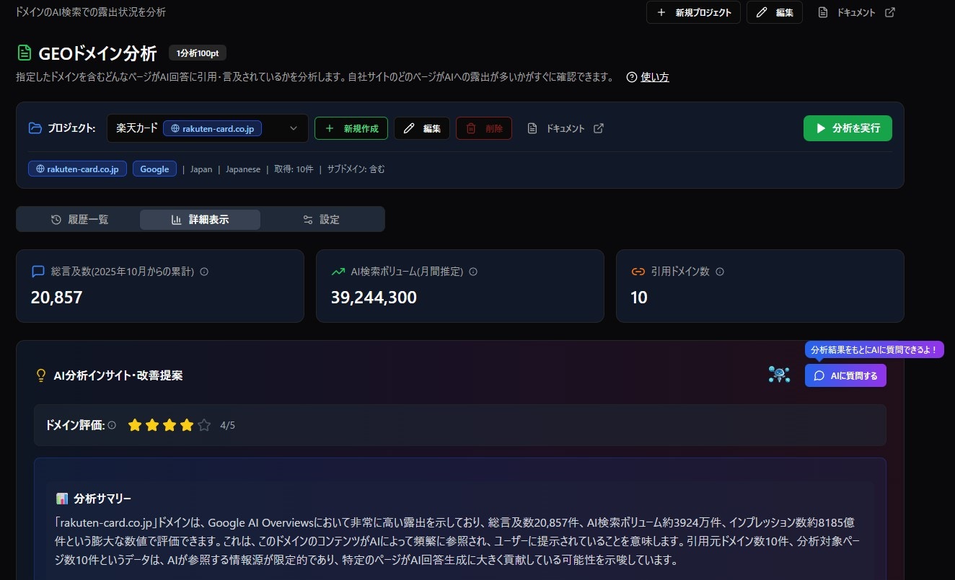Click the rakuten-card.co.jp tag below project row
955x580 pixels.
coord(78,169)
